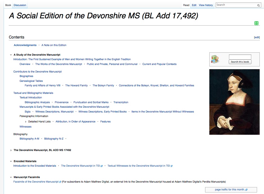The width and height of the screenshot is (264, 194).
Task: Click the text field above Search this book
Action: [x=240, y=57]
